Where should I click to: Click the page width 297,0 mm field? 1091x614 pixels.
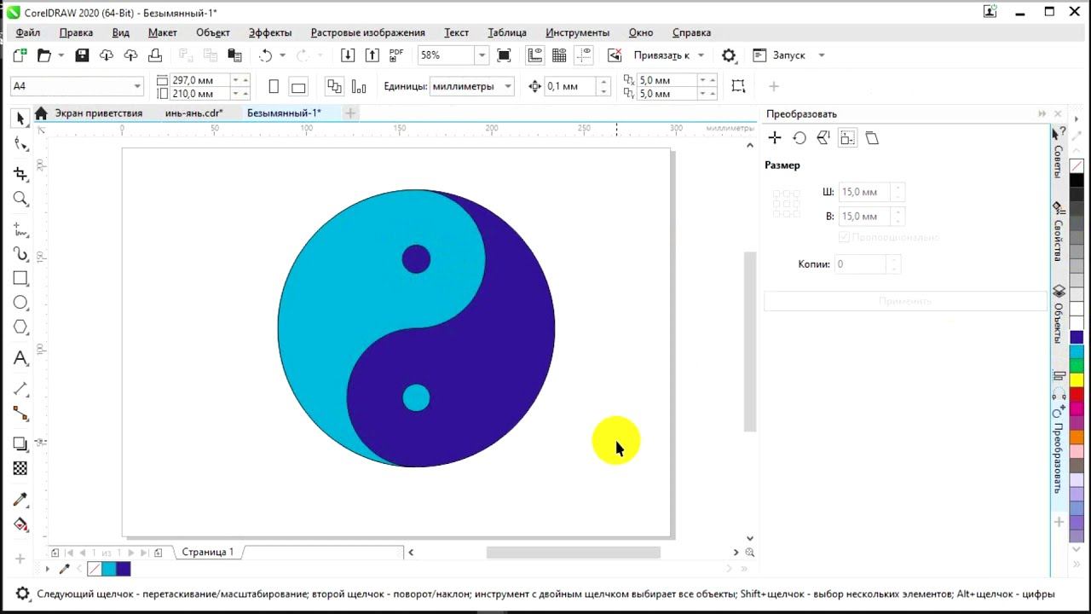click(x=200, y=80)
